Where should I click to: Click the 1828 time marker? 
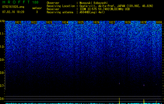point(127,22)
